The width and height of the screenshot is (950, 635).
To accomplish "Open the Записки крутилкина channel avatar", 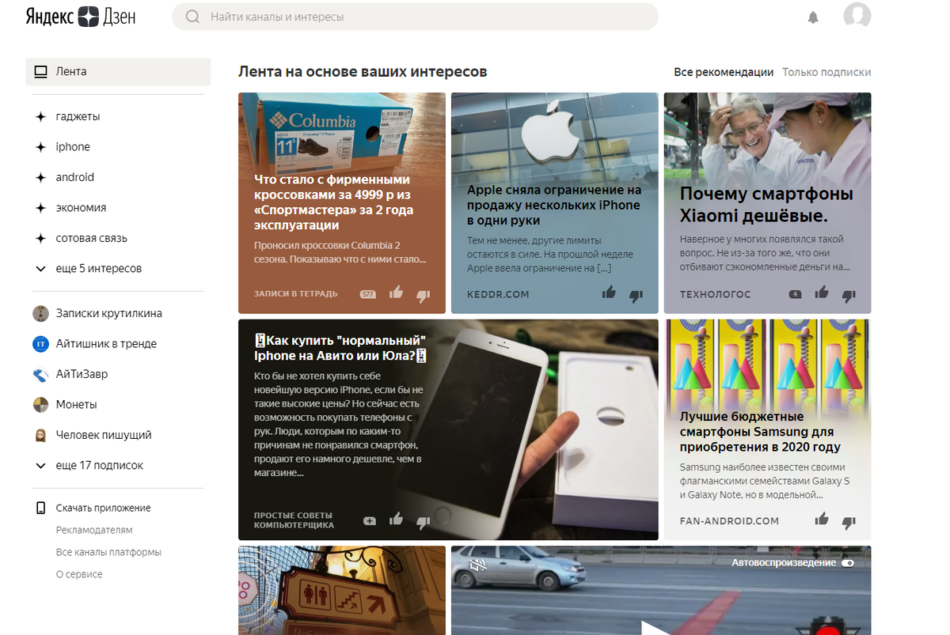I will pos(40,314).
